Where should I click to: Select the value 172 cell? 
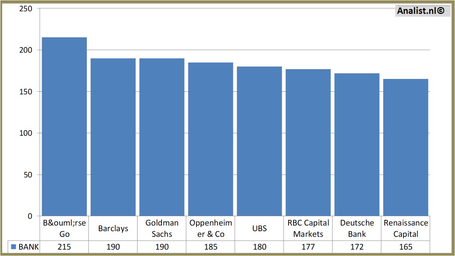point(357,247)
